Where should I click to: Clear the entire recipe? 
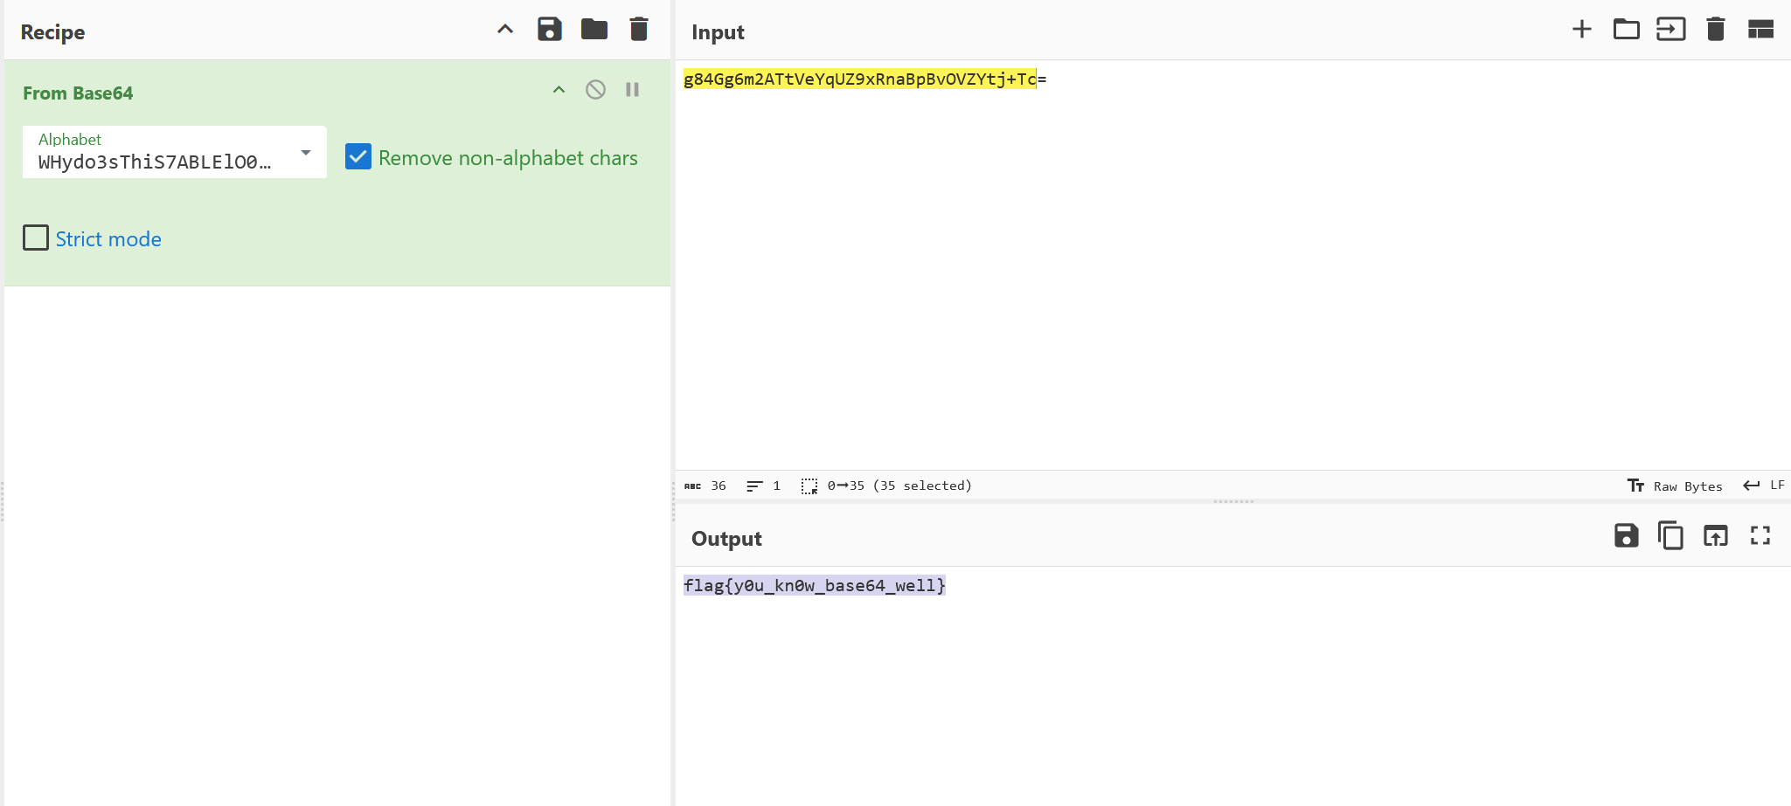(637, 29)
